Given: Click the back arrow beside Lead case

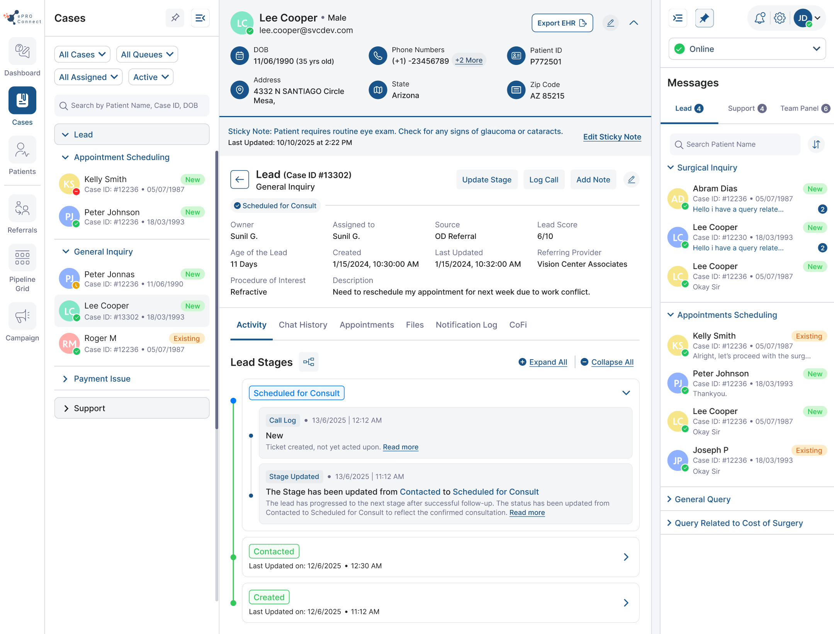Looking at the screenshot, I should click(x=239, y=180).
